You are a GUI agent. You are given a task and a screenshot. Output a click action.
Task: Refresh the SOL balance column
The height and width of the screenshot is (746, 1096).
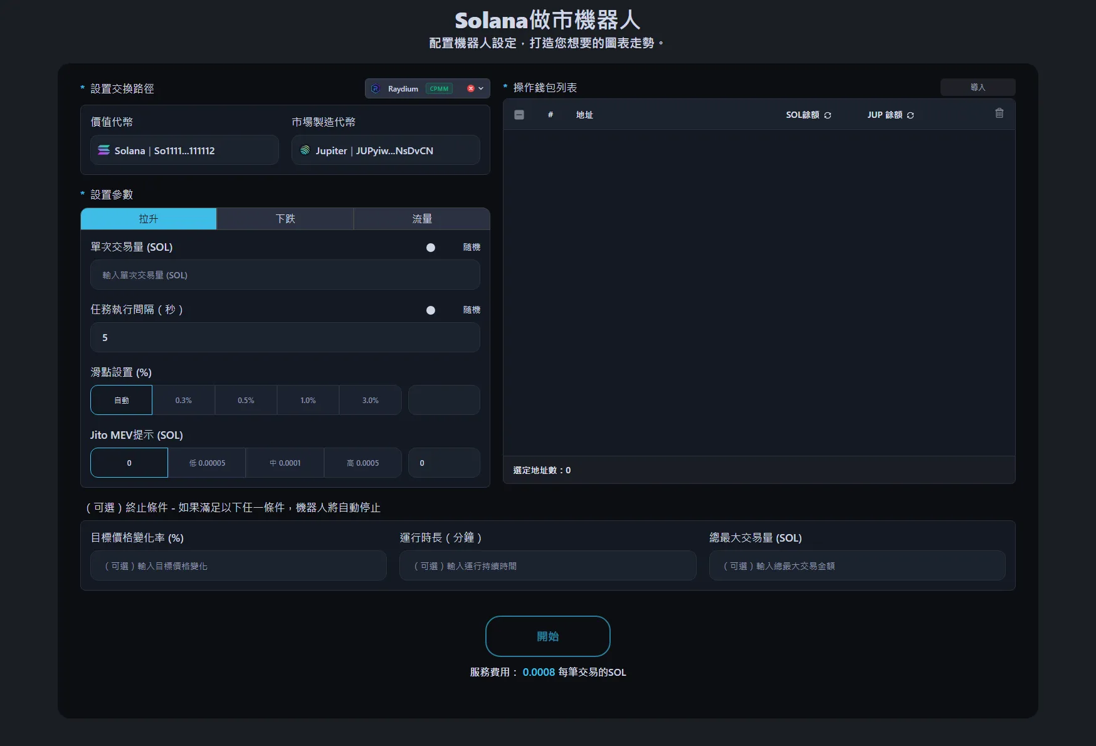828,115
